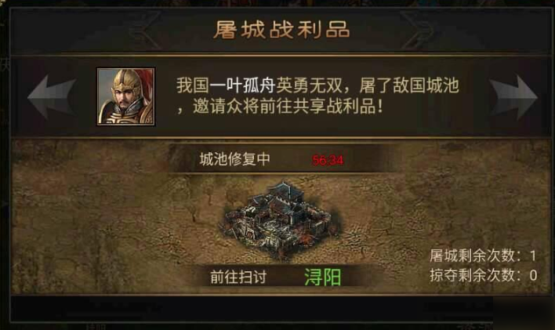This screenshot has height=330, width=555.
Task: Click the ruined city building image
Action: [281, 220]
